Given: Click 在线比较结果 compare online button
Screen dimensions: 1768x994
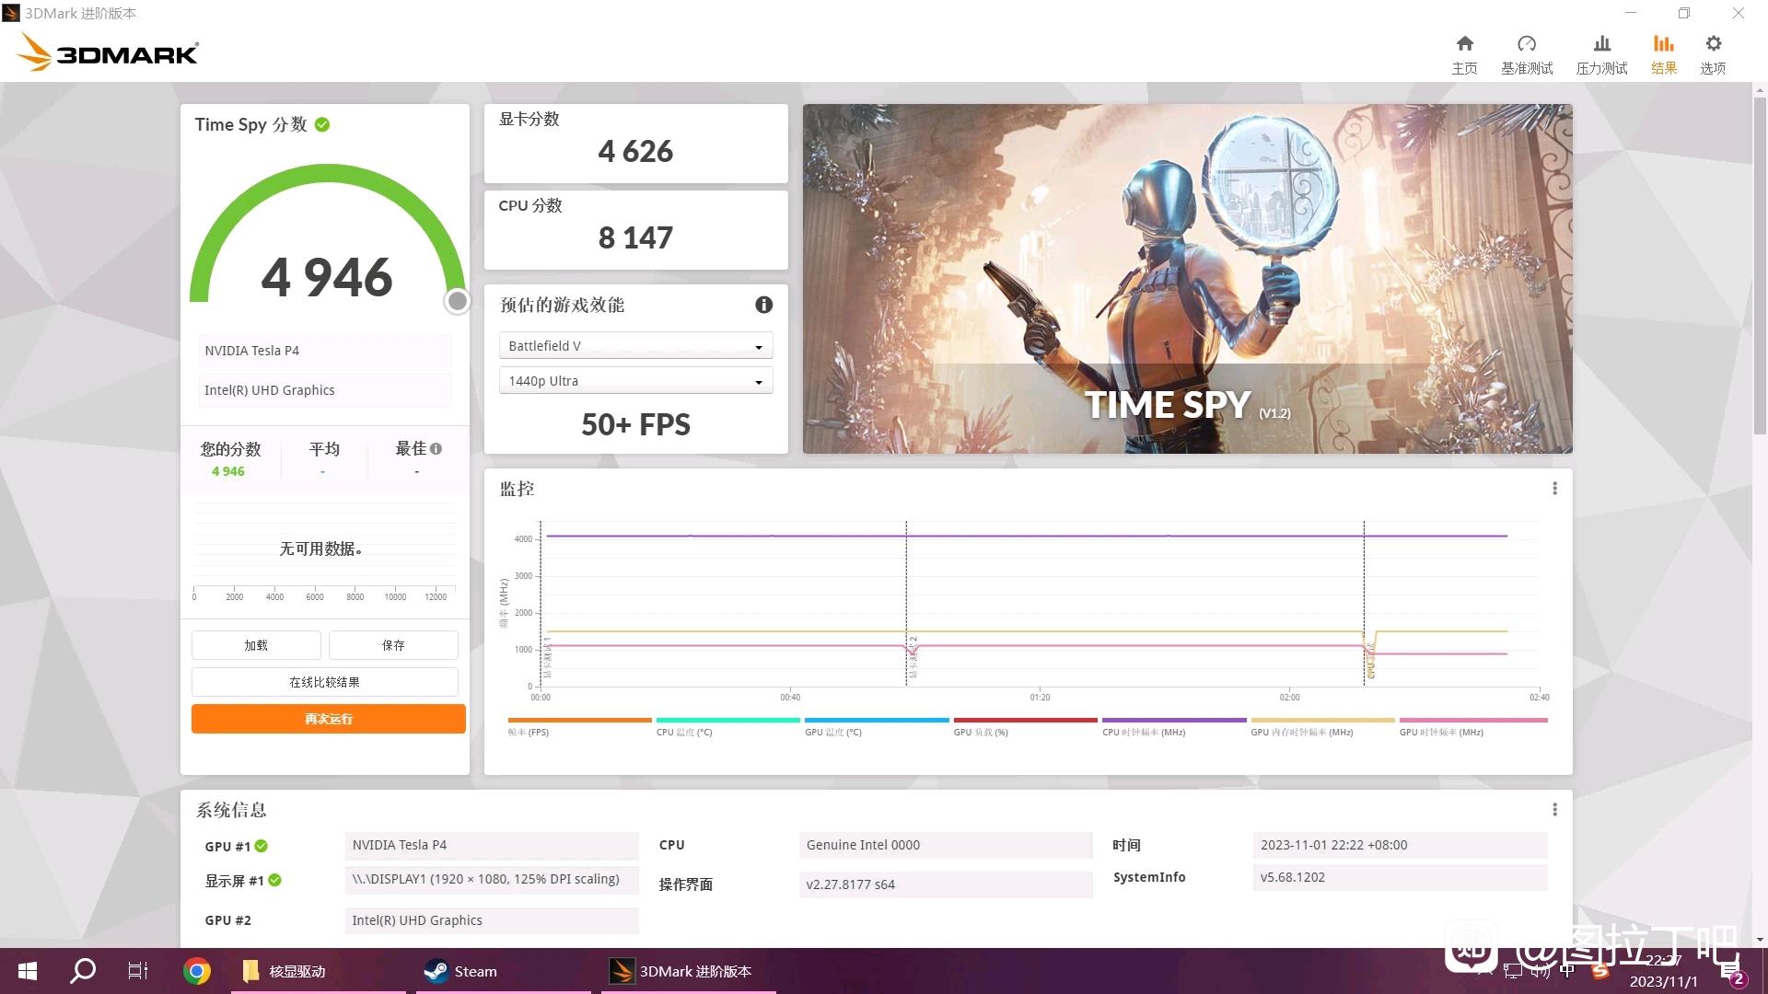Looking at the screenshot, I should pos(324,682).
